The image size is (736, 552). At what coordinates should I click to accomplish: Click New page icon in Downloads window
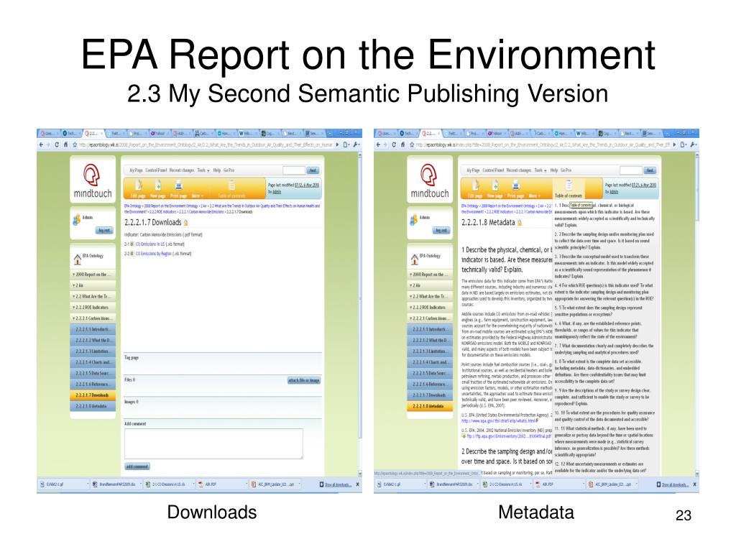pyautogui.click(x=159, y=185)
